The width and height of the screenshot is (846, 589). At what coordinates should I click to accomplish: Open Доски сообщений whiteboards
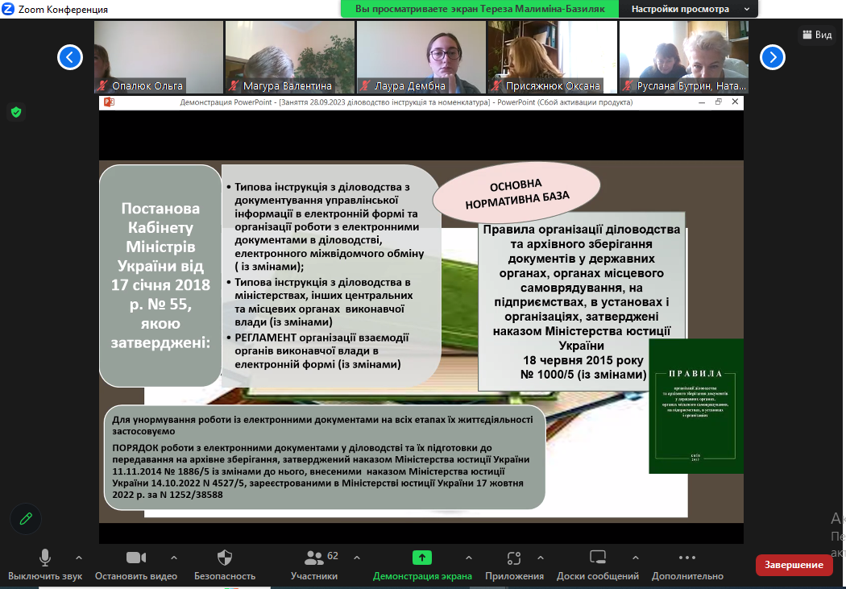pos(597,566)
